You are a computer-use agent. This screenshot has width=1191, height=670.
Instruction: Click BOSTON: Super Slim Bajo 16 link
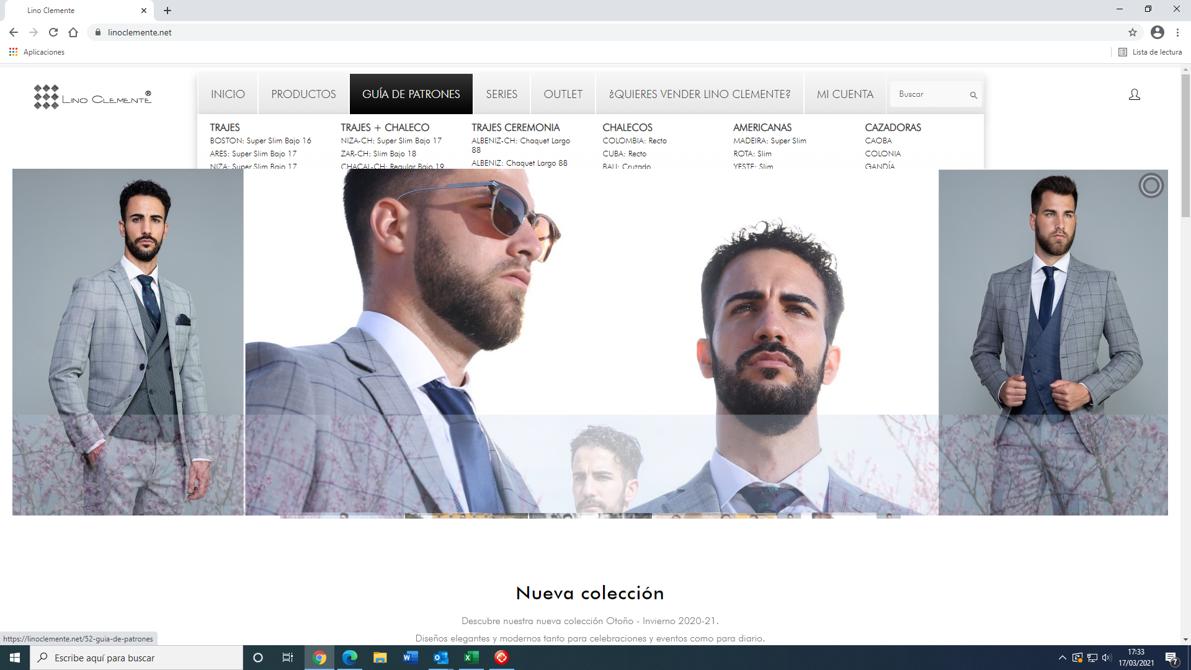pyautogui.click(x=261, y=141)
